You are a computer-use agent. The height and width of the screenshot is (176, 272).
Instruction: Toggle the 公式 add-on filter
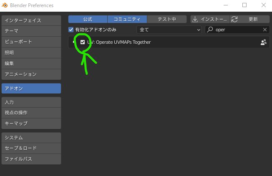tap(88, 19)
